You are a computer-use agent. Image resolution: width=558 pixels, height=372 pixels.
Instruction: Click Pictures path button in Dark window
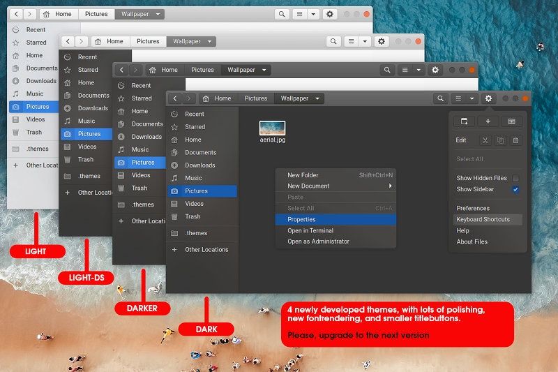tap(255, 98)
